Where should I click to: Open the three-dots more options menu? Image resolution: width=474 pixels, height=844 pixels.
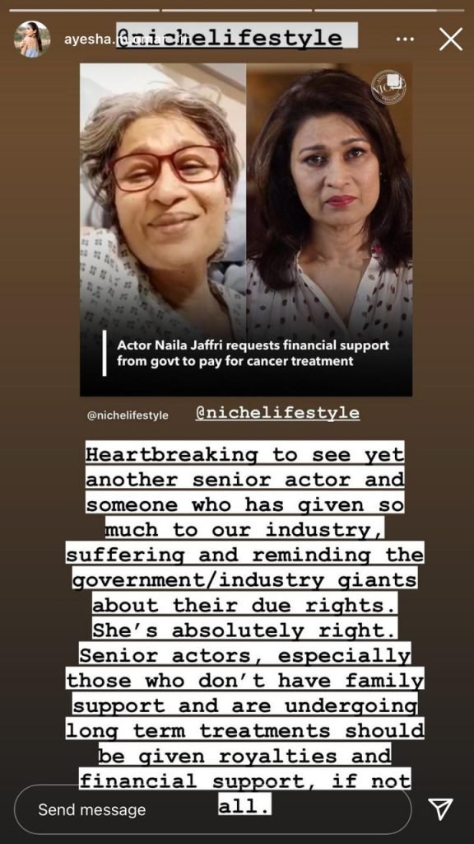[406, 40]
